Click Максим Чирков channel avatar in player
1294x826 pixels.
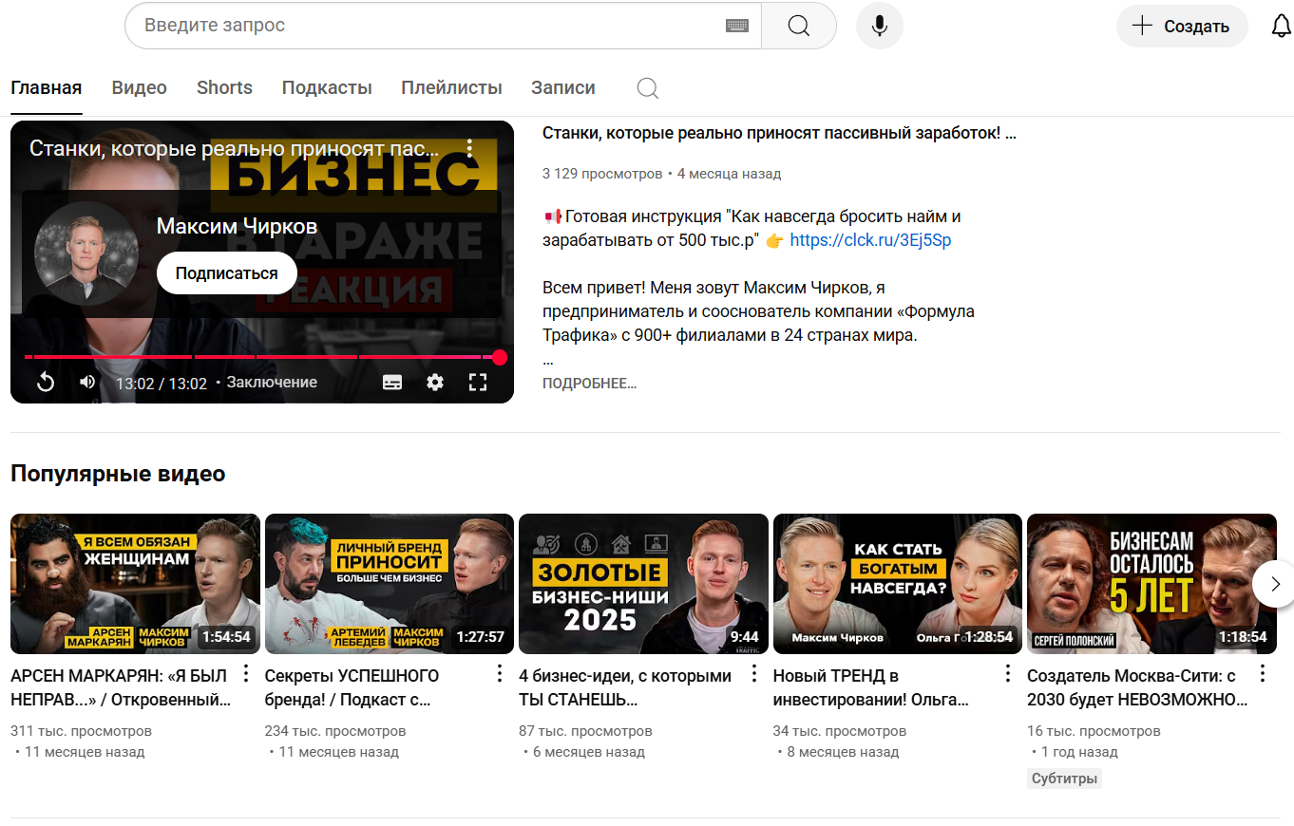point(86,253)
